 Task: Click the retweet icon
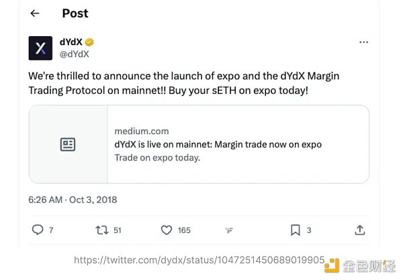point(102,230)
